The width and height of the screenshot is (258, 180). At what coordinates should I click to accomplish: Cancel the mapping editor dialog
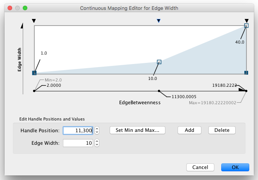200,167
